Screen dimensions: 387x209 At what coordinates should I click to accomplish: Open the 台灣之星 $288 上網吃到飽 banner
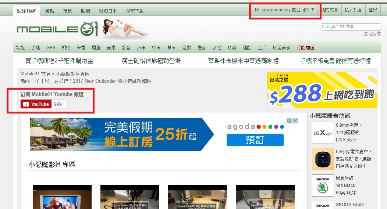[322, 90]
